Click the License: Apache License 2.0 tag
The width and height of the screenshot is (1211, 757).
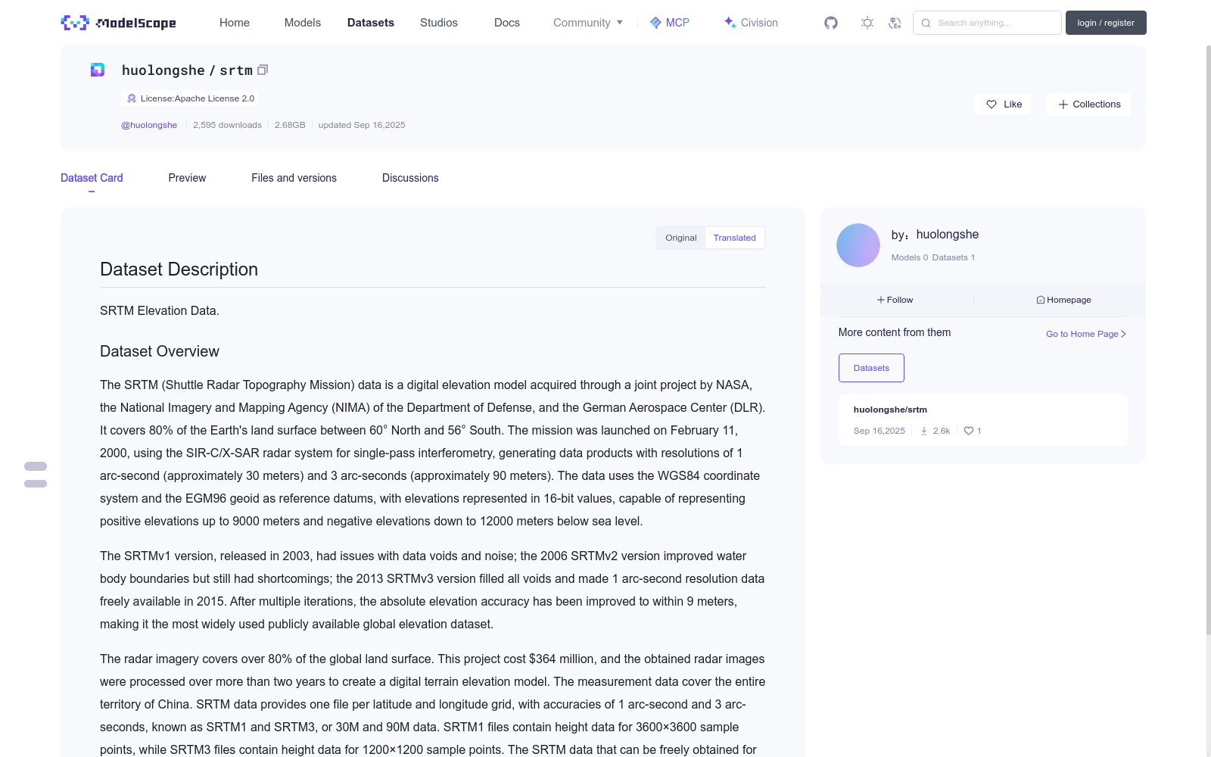click(189, 98)
